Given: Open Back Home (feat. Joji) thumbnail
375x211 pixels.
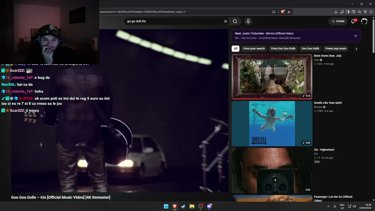Looking at the screenshot, I should coord(272,76).
